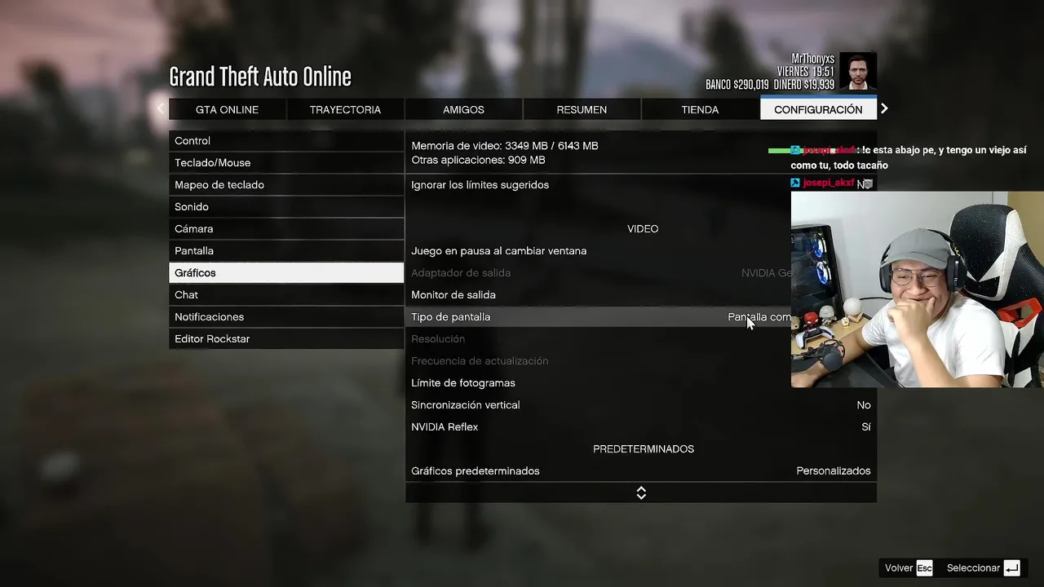
Task: Select the Gráficos category
Action: tap(286, 273)
